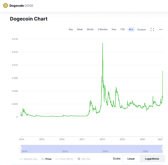Viewport: 168px width, 165px height.
Task: Click the 2021 price spike on chart
Action: coord(163,71)
